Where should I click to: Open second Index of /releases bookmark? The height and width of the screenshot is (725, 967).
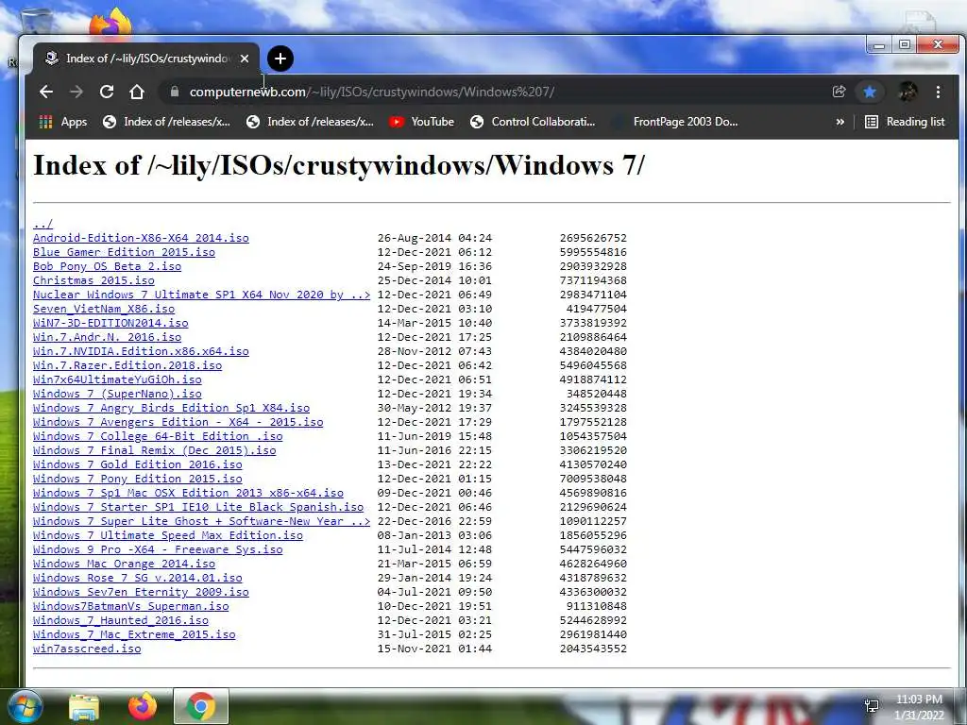click(310, 122)
